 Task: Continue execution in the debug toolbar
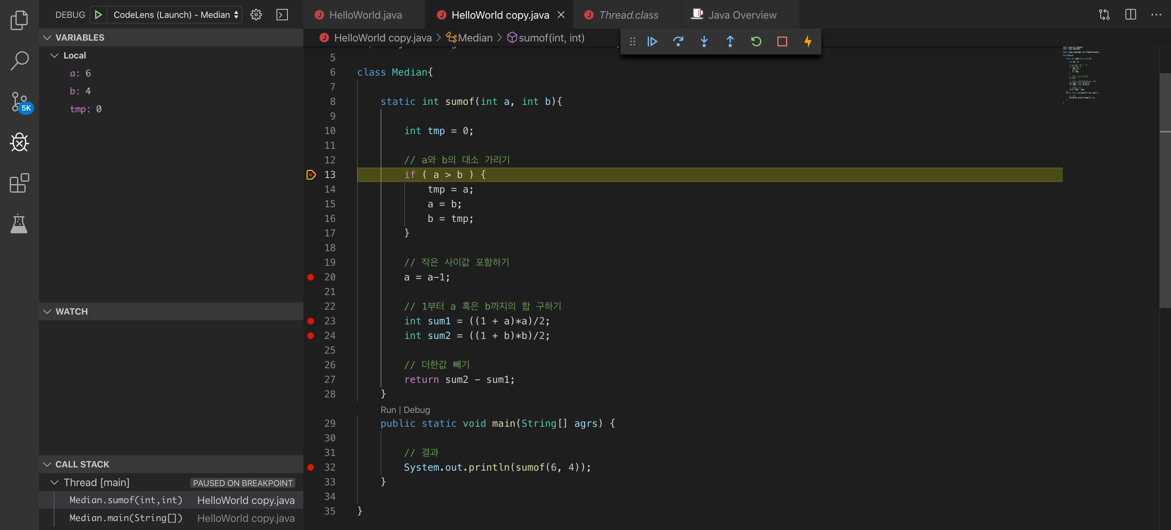[652, 42]
